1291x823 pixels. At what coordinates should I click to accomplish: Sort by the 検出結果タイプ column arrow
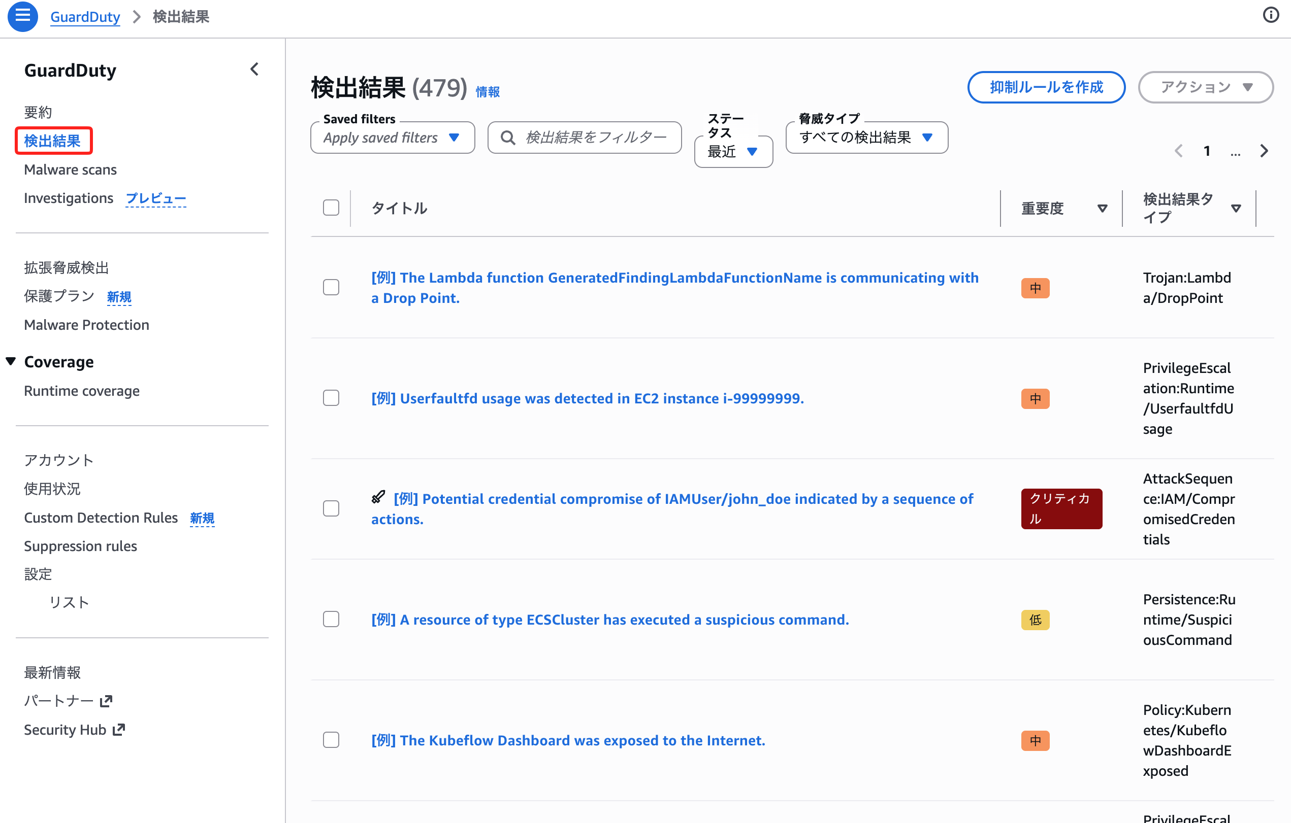click(1236, 209)
